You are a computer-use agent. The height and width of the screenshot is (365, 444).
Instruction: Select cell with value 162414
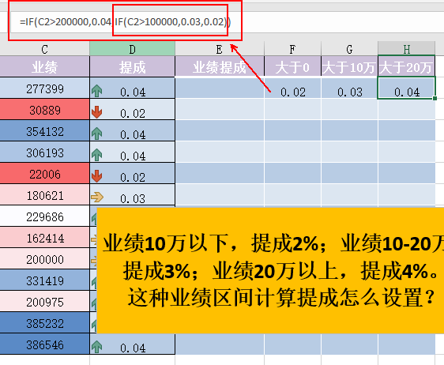click(45, 238)
